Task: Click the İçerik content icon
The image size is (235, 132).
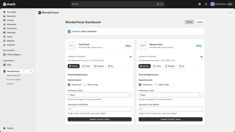Action: pyautogui.click(x=4, y=37)
